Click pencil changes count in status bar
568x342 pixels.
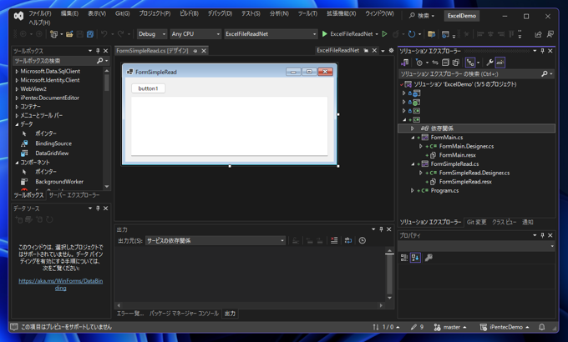(x=417, y=327)
